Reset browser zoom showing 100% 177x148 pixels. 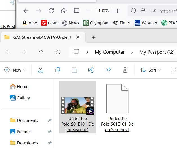(x=103, y=11)
